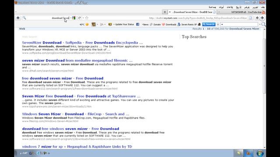Viewport: 280px width, 157px height.
Task: Open the windows 7 mizer for xp result
Action: click(x=77, y=147)
